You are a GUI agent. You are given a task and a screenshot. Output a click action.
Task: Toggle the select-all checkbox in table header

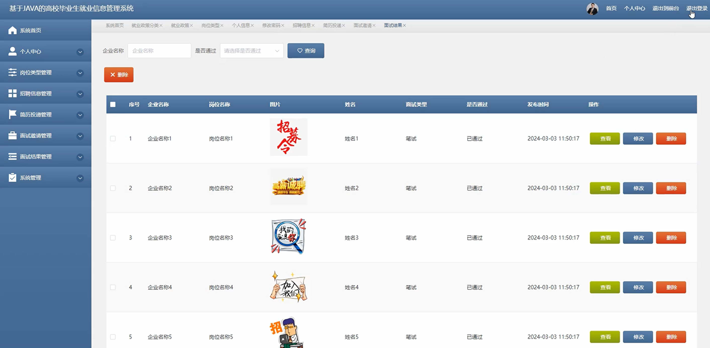113,104
